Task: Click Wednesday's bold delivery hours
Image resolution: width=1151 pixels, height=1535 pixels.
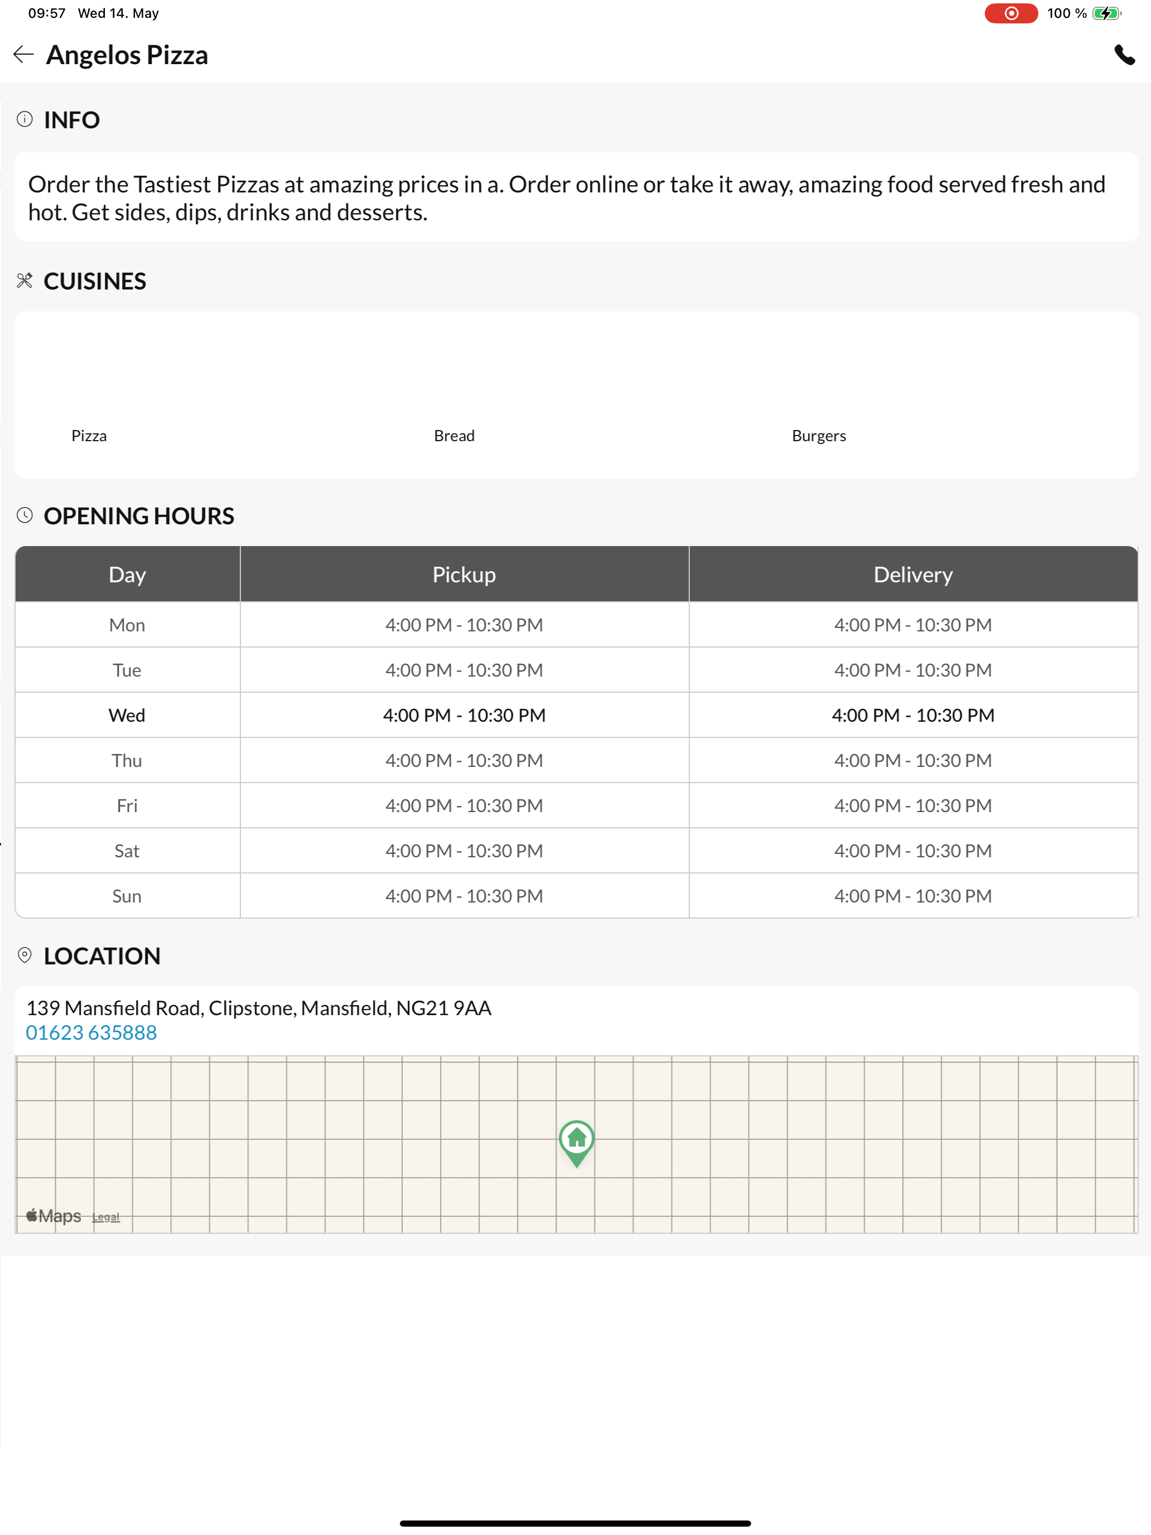Action: (x=913, y=715)
